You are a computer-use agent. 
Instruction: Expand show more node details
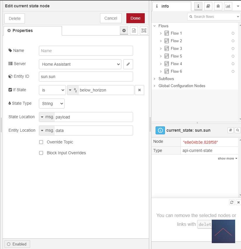(x=227, y=158)
